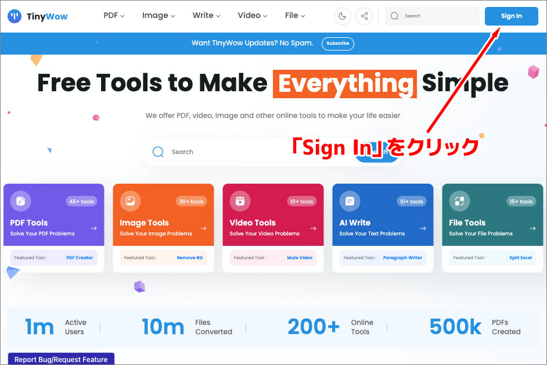547x365 pixels.
Task: Click inside the hero search input field
Action: coord(244,152)
